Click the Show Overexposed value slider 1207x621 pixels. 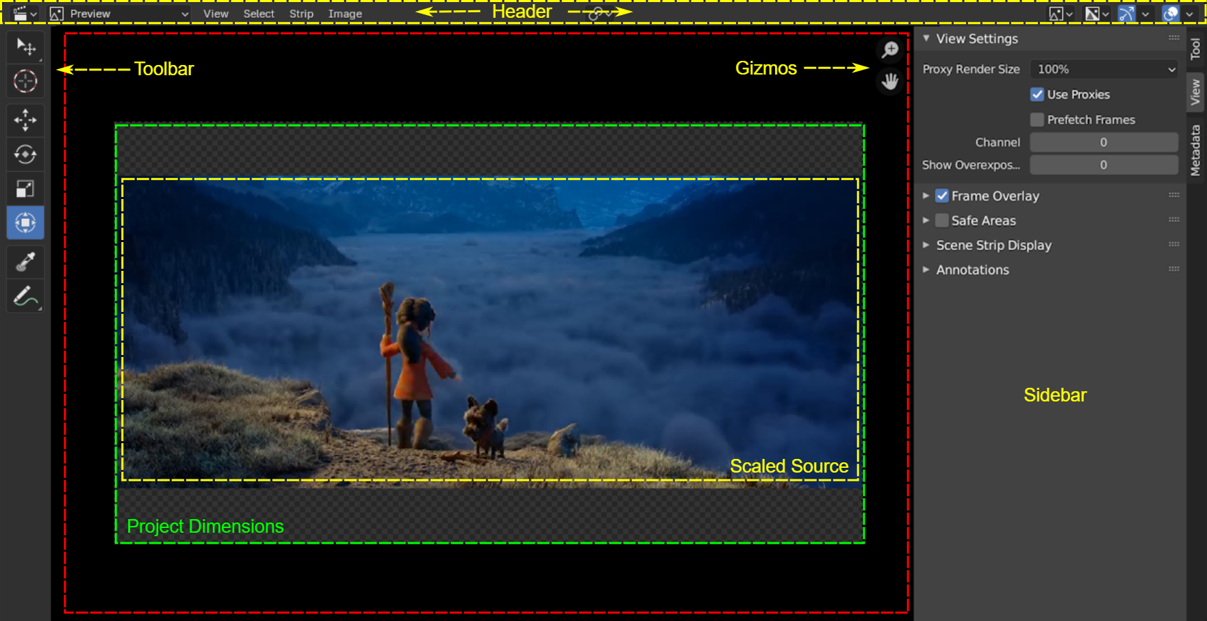(x=1104, y=165)
